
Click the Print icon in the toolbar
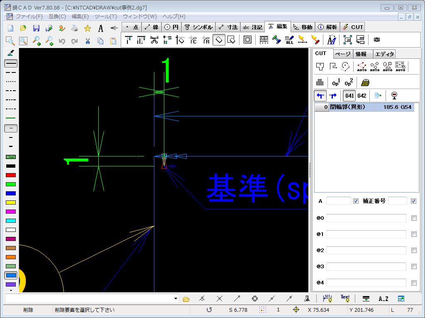74,28
